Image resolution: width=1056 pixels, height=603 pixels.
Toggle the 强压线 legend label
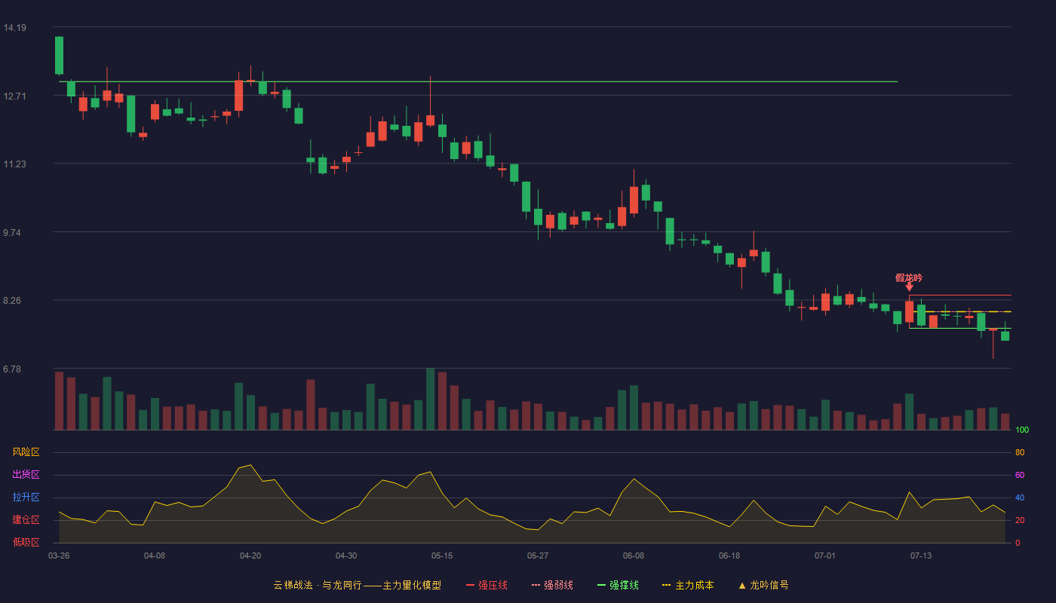493,585
